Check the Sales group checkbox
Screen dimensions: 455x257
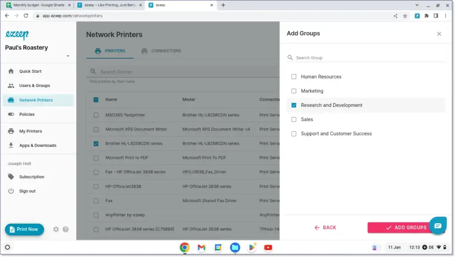pyautogui.click(x=294, y=119)
